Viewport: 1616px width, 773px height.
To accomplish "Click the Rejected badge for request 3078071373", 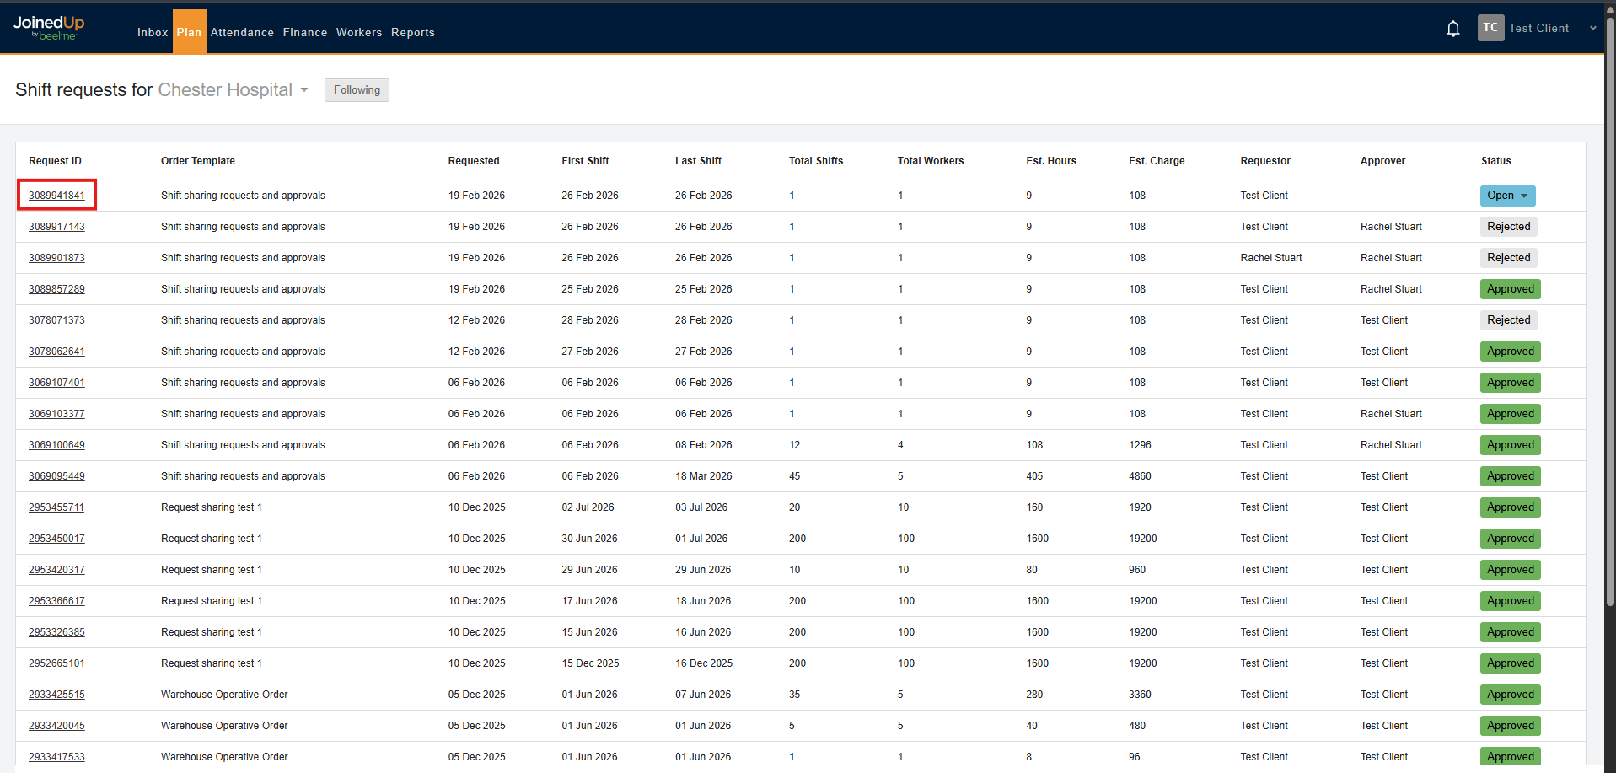I will pyautogui.click(x=1508, y=319).
